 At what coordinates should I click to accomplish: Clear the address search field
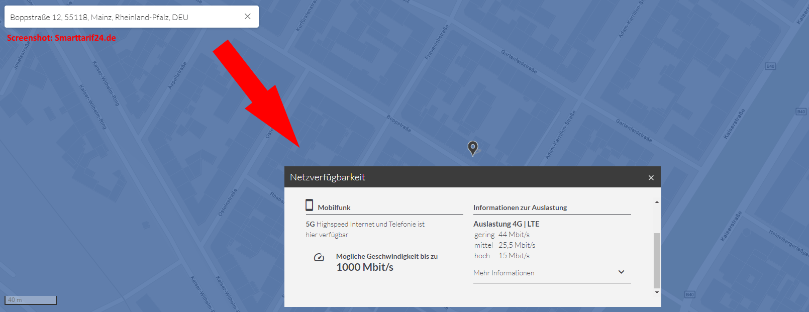248,17
